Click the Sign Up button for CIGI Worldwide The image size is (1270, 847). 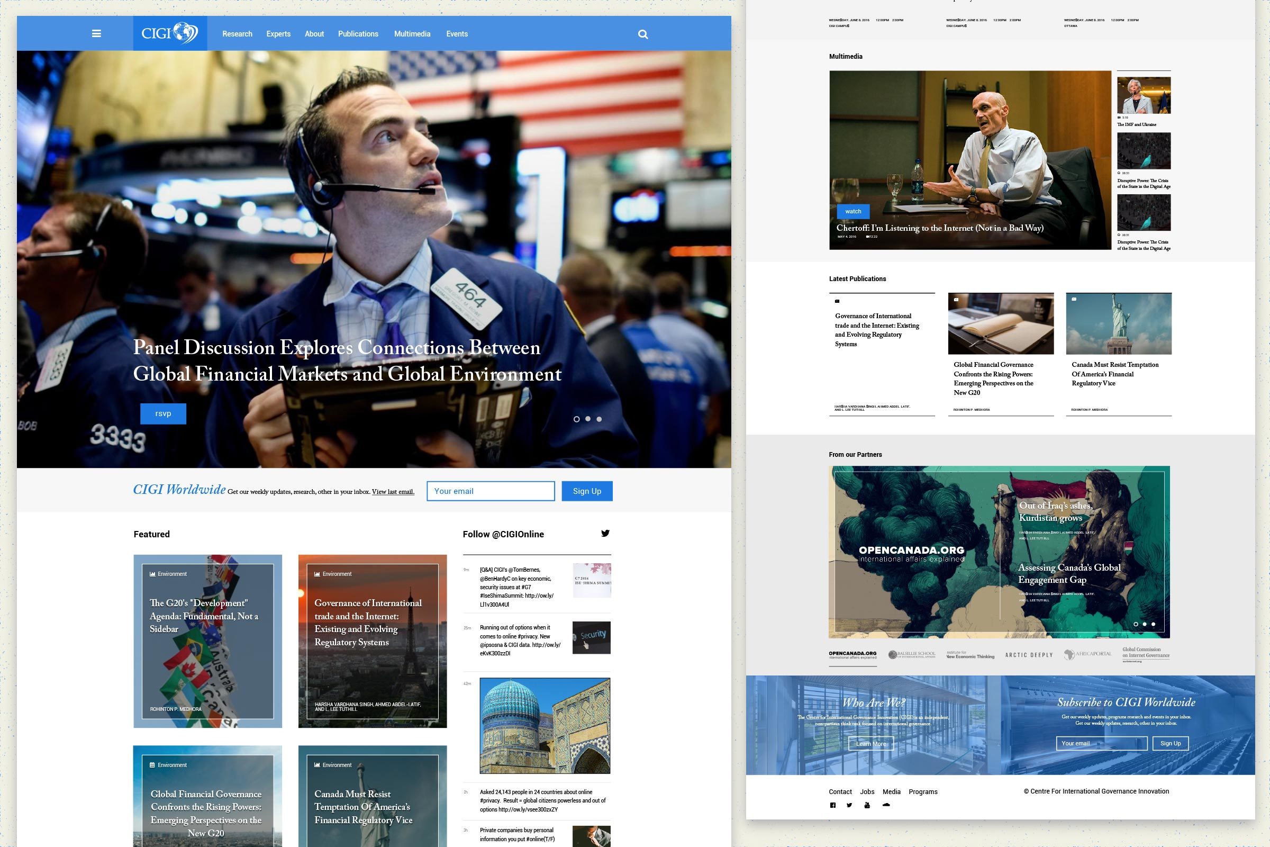click(x=587, y=491)
